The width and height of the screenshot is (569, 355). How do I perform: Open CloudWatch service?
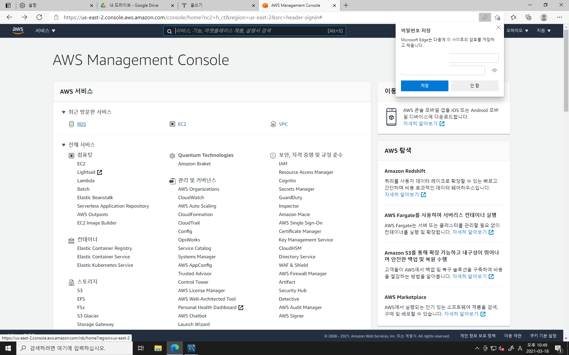191,197
